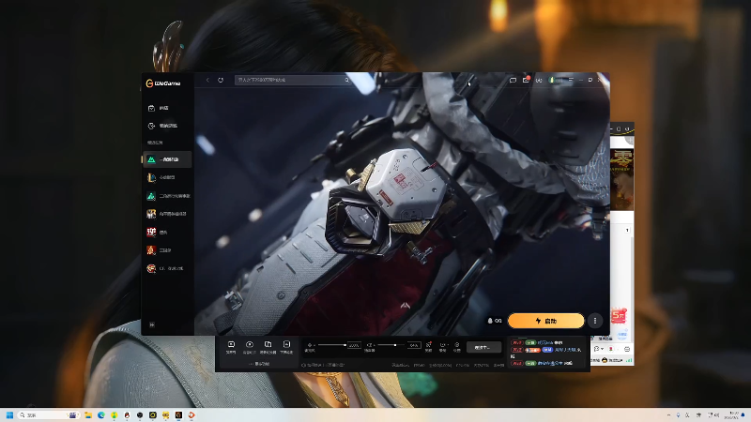Image resolution: width=751 pixels, height=422 pixels.
Task: Click the microphone volume percentage box
Action: pos(355,345)
